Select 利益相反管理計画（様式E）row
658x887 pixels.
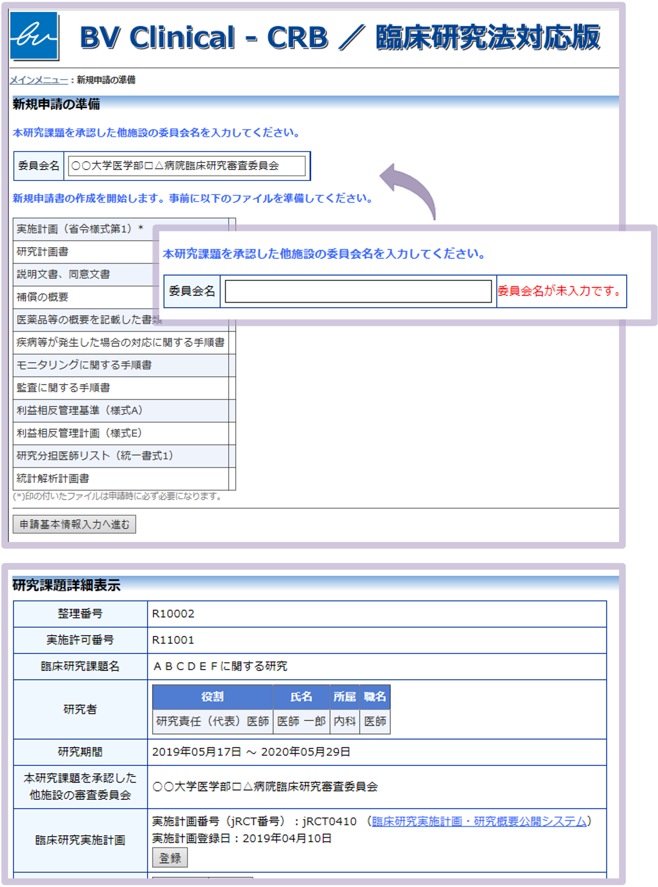(x=124, y=433)
